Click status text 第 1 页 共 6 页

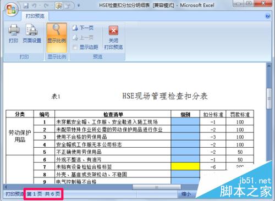tap(43, 194)
